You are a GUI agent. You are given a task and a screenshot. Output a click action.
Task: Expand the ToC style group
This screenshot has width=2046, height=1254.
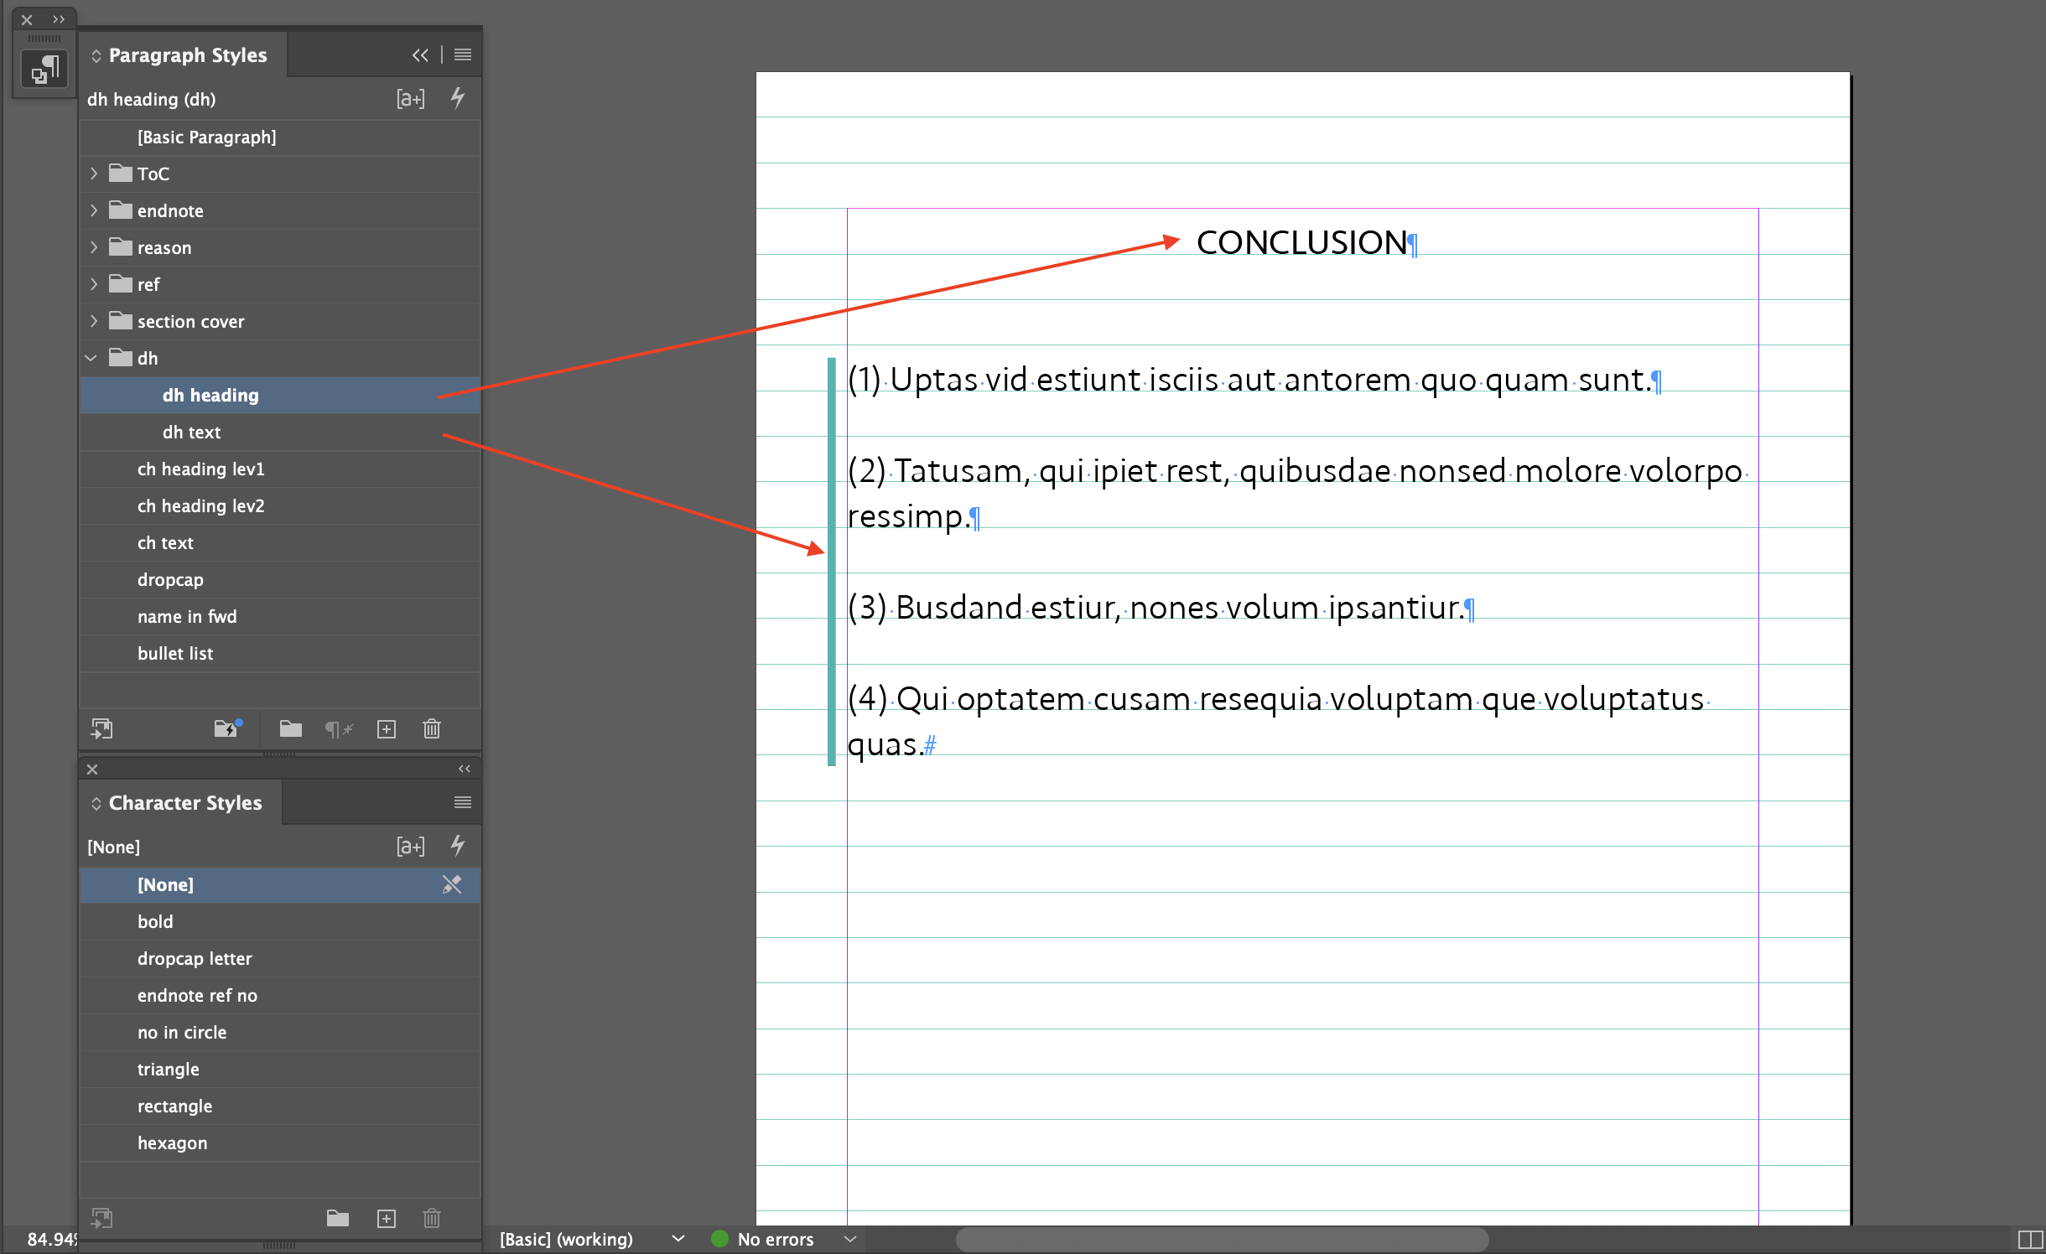pyautogui.click(x=93, y=174)
